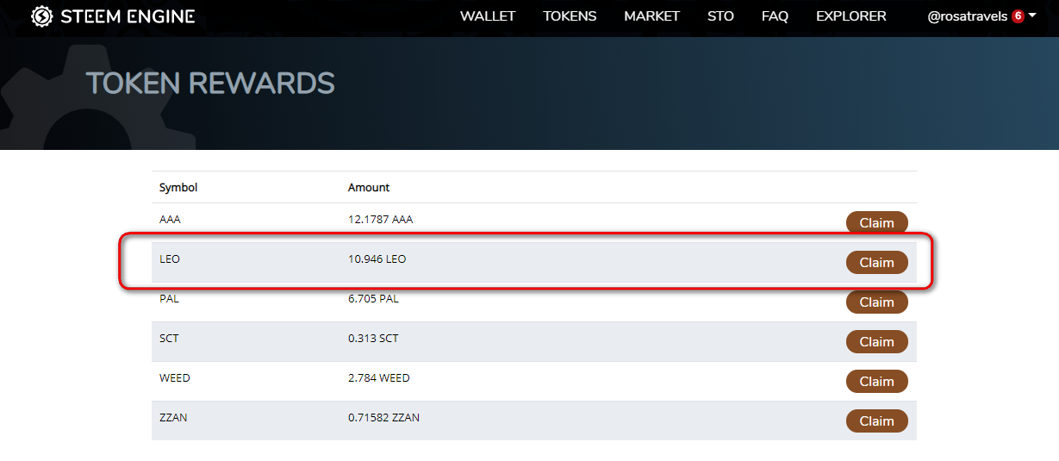Viewport: 1059px width, 461px height.
Task: Click the 0.313 SCT amount
Action: (x=373, y=339)
